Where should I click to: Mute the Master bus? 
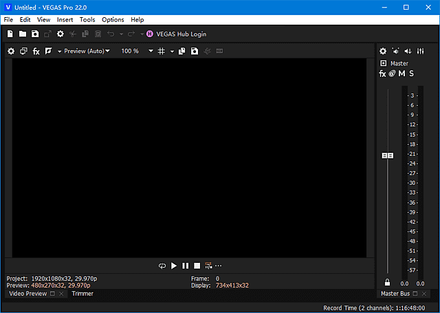point(401,73)
